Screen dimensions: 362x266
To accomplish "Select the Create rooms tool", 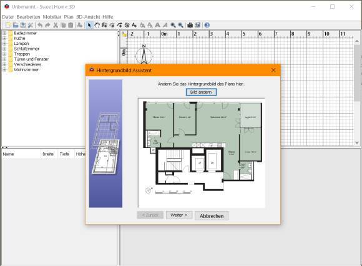I will pyautogui.click(x=112, y=25).
